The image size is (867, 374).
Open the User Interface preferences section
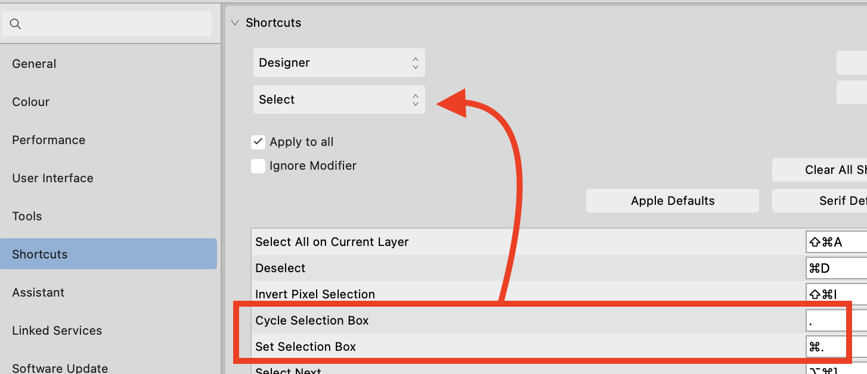point(52,177)
